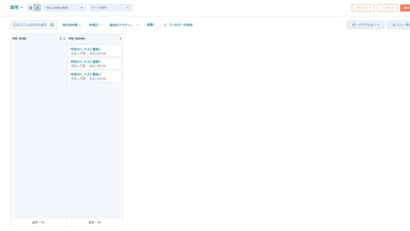Click the save icon on ビューを保存 button

point(394,25)
